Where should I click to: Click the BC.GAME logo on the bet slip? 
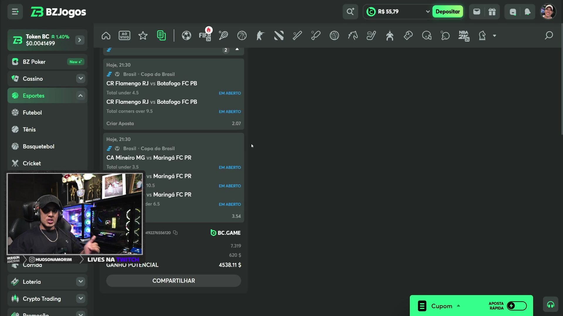tap(225, 233)
